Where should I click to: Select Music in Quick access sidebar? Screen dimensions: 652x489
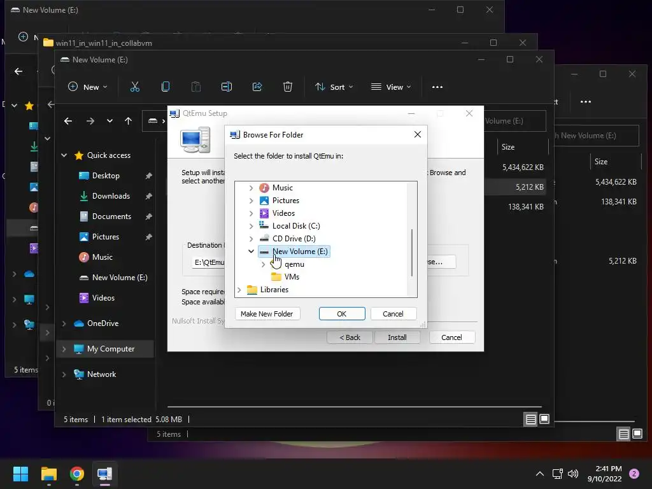coord(103,257)
